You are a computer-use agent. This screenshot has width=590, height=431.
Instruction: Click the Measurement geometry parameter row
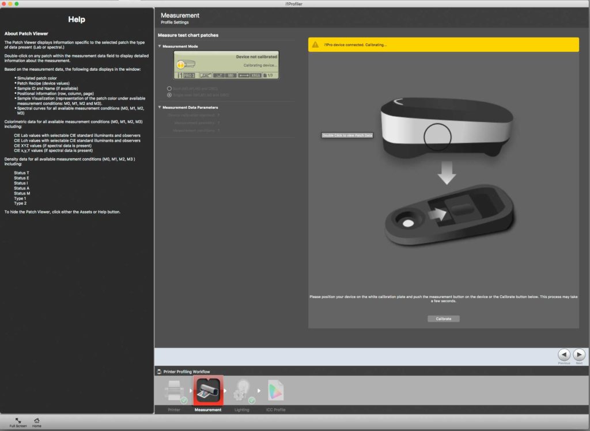tap(197, 123)
